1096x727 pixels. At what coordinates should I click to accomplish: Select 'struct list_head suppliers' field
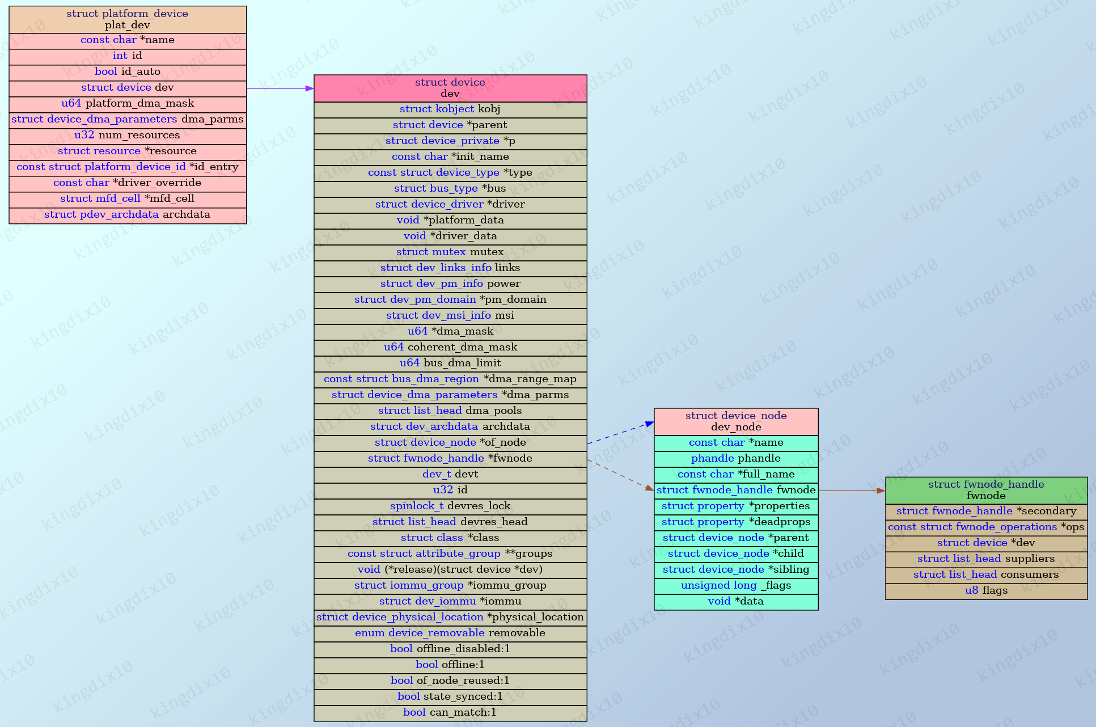pos(987,560)
